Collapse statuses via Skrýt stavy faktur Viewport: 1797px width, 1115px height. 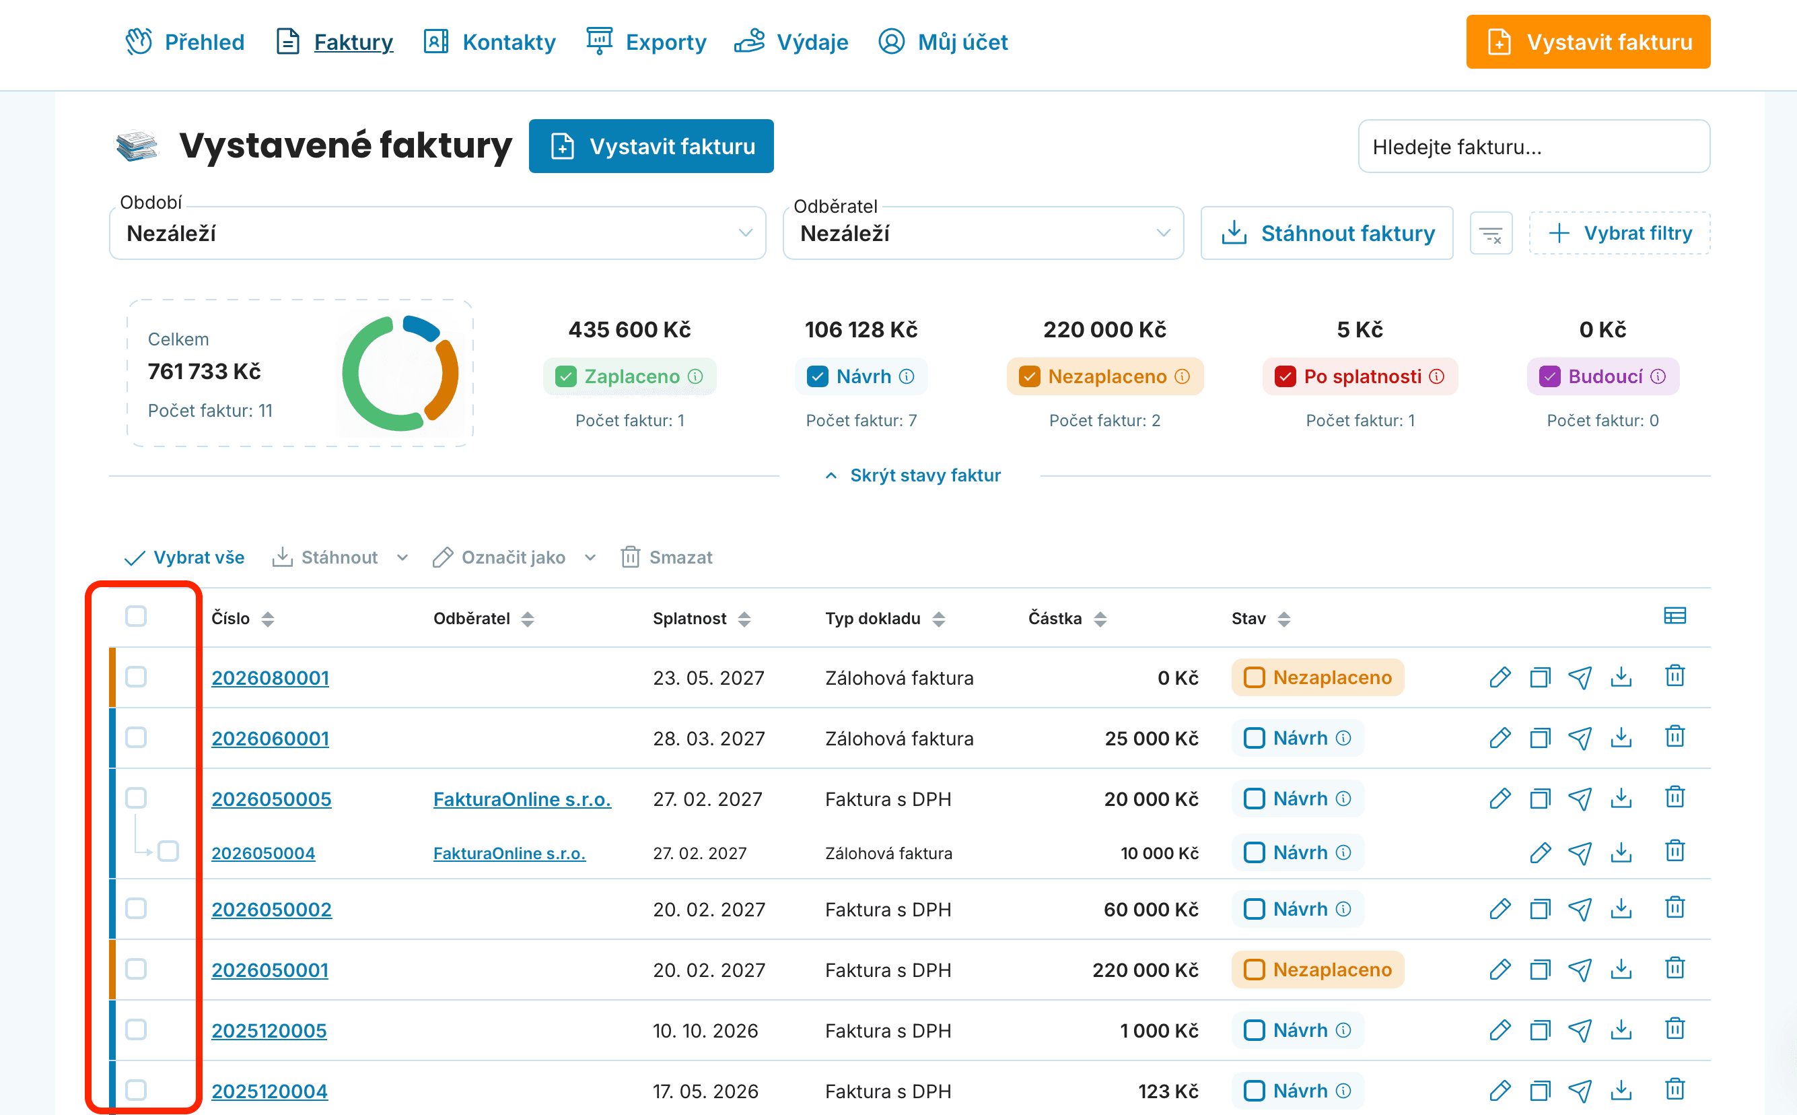point(912,475)
